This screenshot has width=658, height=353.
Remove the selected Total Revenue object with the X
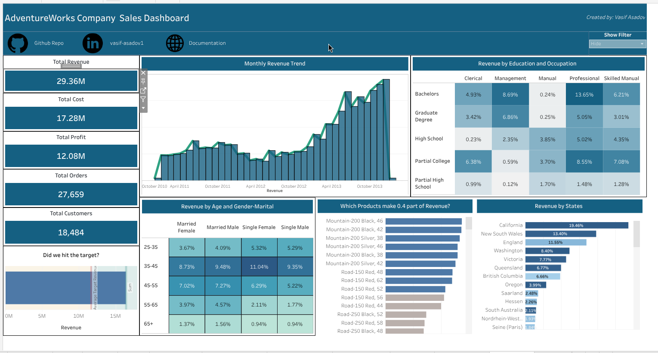click(144, 73)
